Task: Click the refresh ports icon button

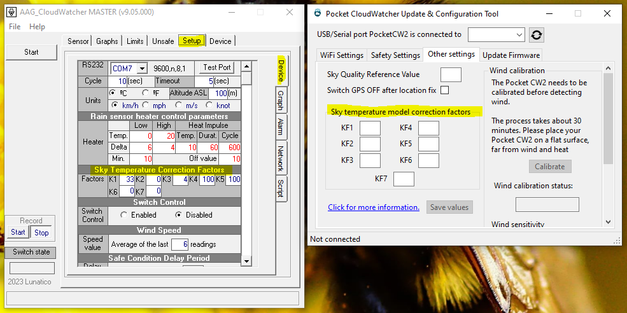Action: click(537, 34)
